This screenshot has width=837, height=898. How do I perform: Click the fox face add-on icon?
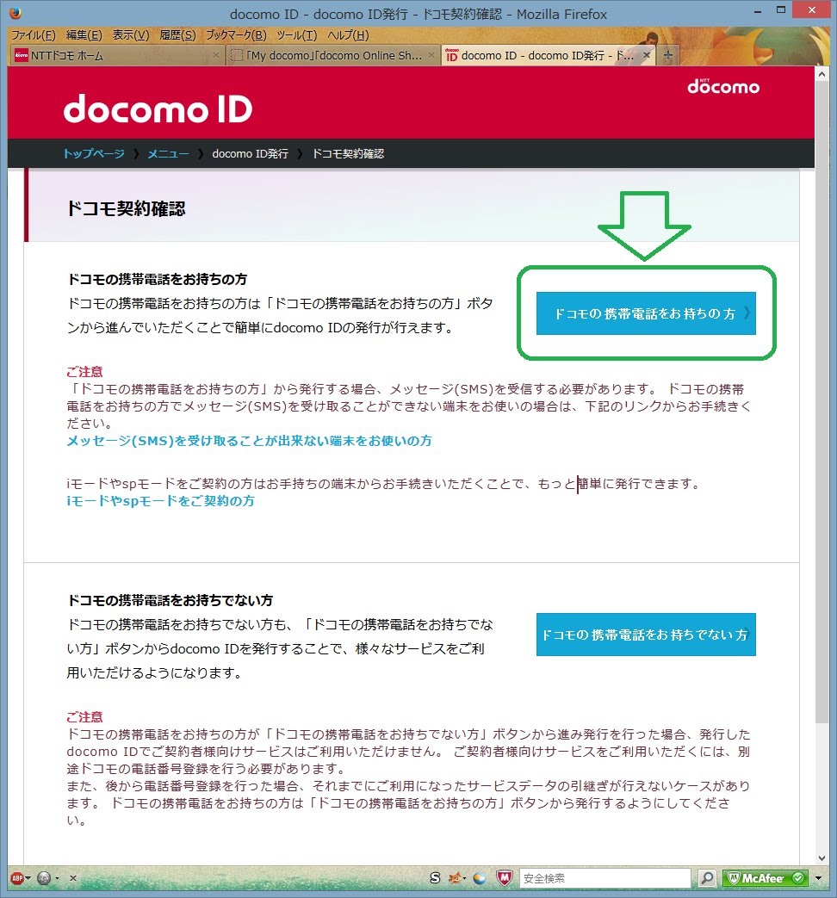pos(456,877)
